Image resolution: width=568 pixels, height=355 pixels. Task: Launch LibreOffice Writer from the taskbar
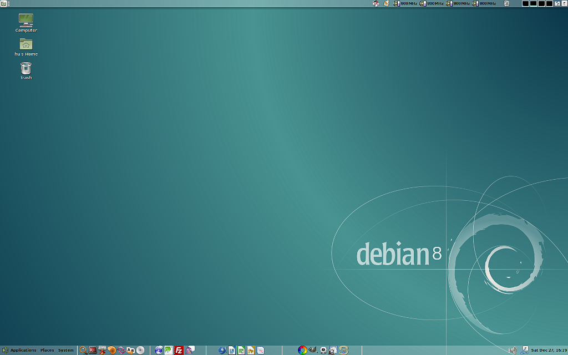232,350
